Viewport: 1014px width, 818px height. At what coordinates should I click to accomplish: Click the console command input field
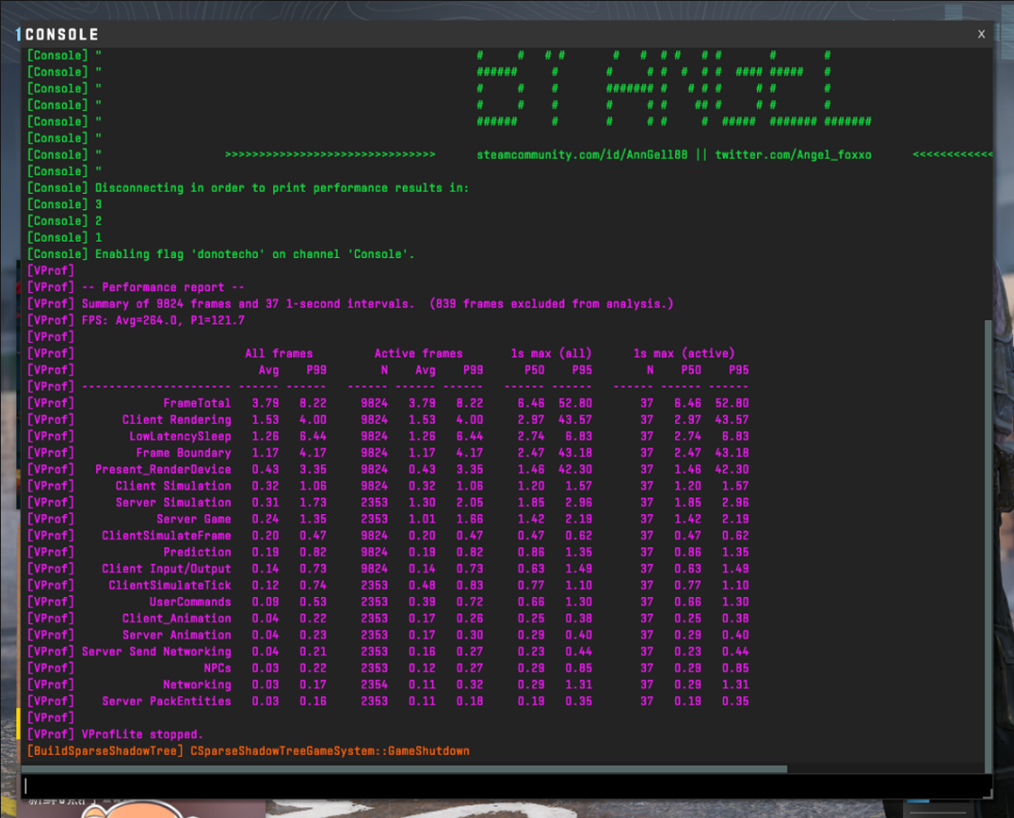[x=507, y=786]
